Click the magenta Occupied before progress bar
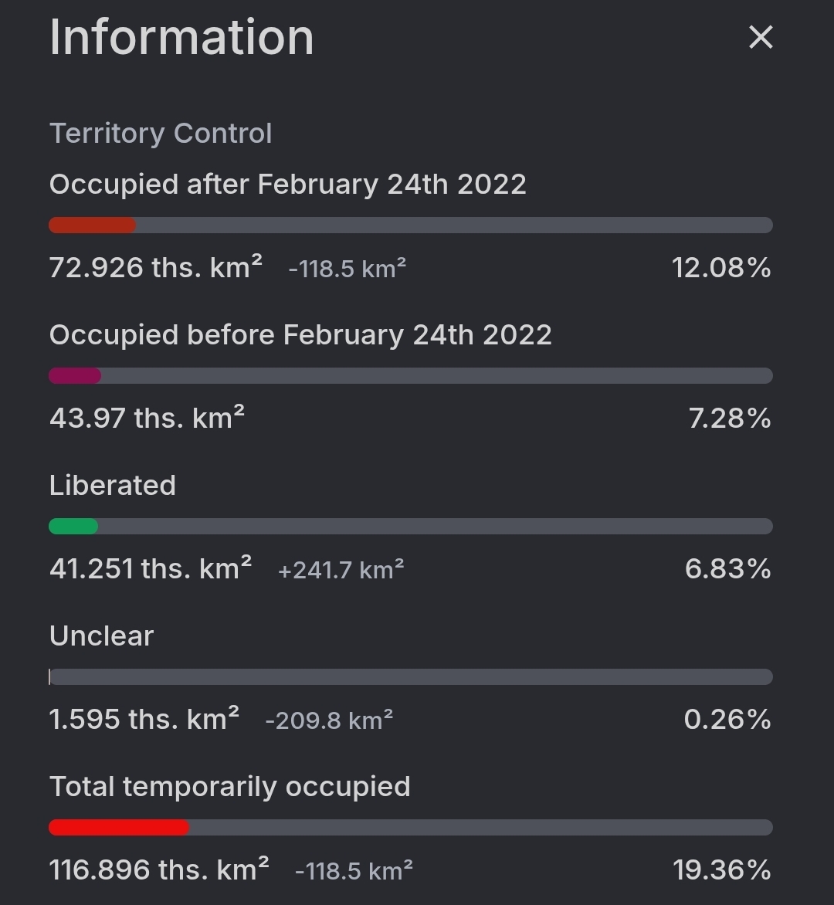Image resolution: width=834 pixels, height=905 pixels. [x=74, y=376]
